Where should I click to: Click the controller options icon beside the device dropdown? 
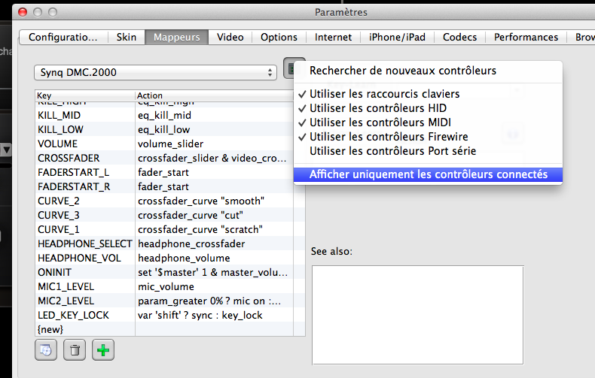pos(293,69)
